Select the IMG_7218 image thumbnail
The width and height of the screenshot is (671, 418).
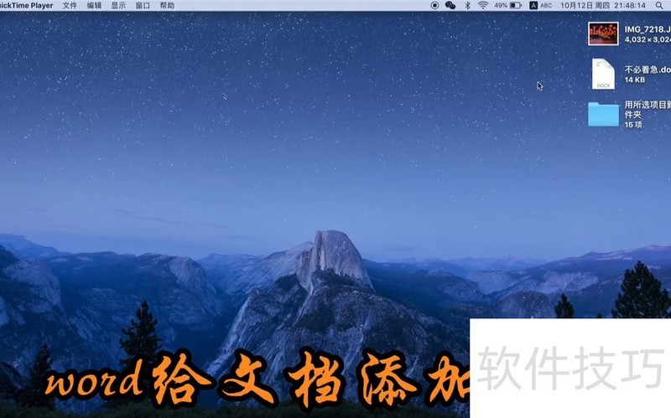click(603, 34)
